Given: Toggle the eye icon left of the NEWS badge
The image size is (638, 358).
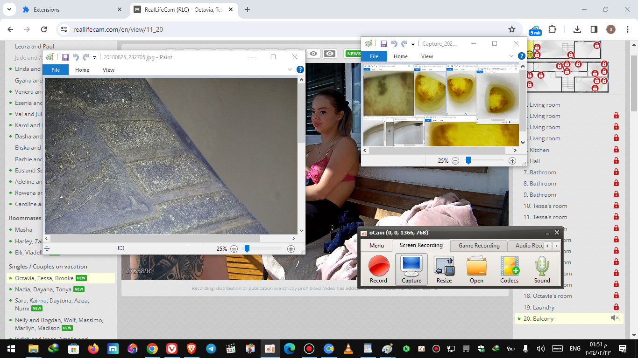Looking at the screenshot, I should pos(330,54).
